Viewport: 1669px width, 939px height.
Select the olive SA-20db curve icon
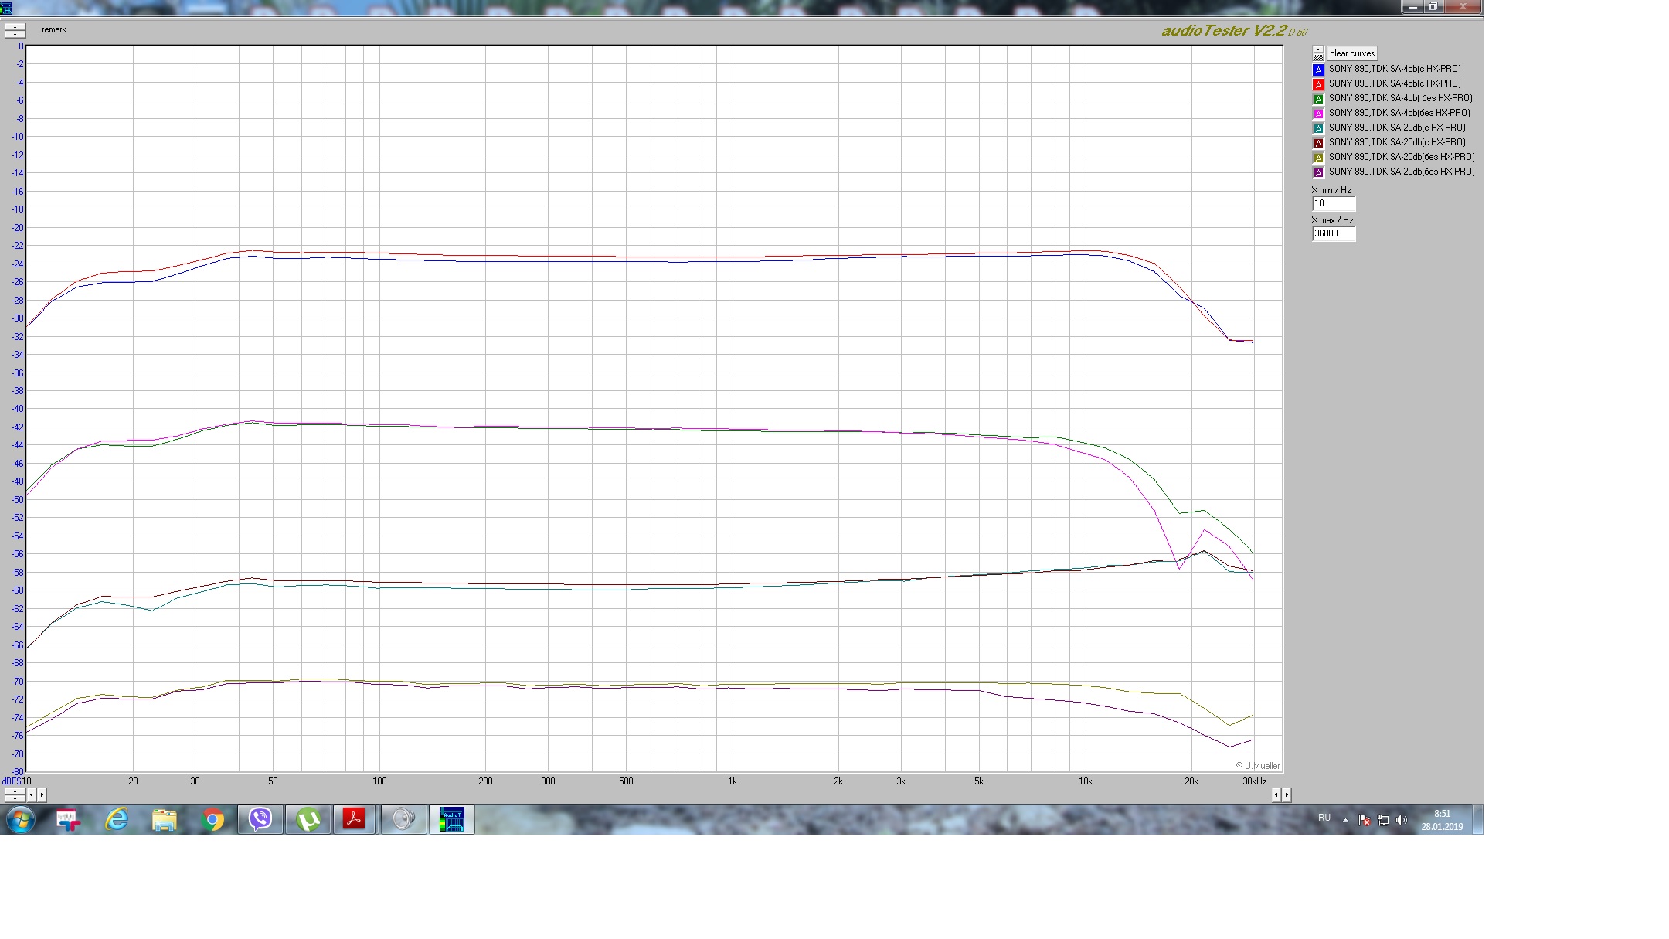[1318, 158]
